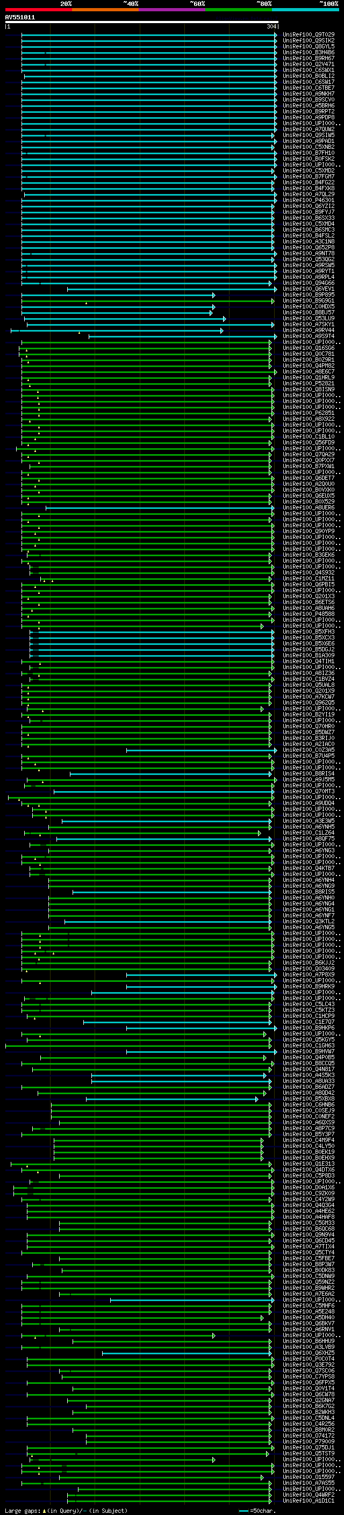
Task: Select subject UniRef100_Q16SG6
Action: click(x=308, y=348)
